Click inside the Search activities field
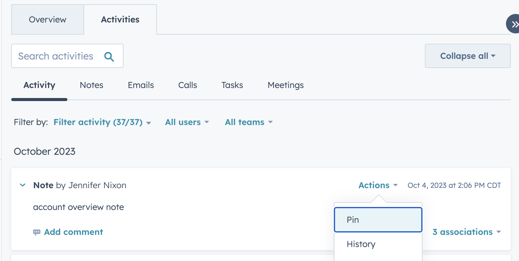This screenshot has height=261, width=519. click(x=55, y=56)
